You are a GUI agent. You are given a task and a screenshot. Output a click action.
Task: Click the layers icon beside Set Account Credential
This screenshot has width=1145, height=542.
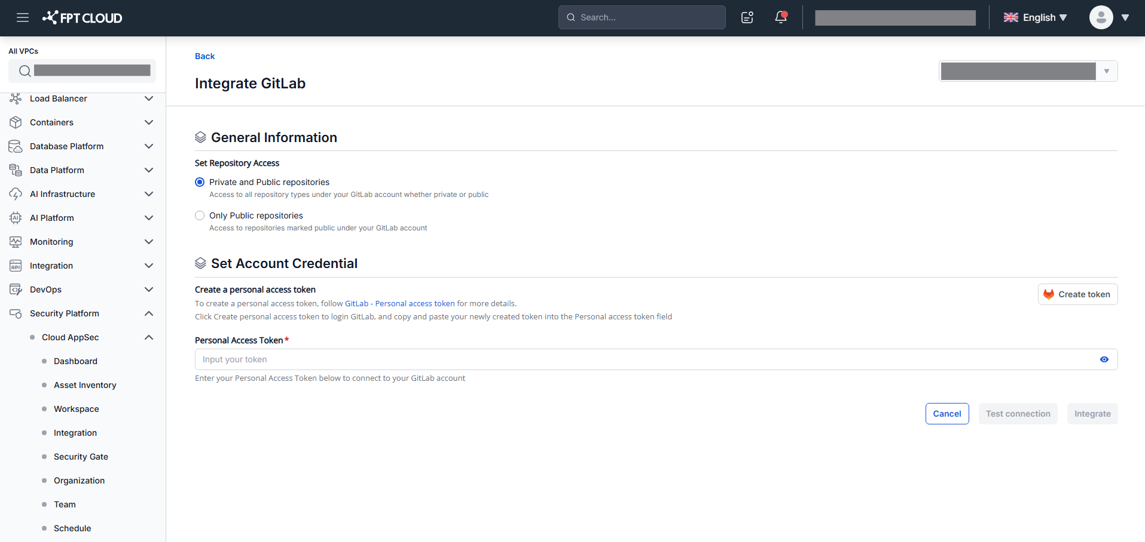point(201,263)
